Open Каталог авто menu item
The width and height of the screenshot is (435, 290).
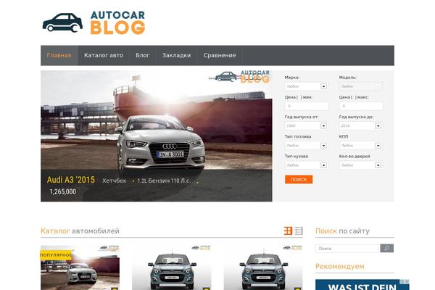104,55
